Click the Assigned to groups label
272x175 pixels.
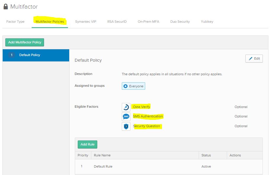coord(90,86)
